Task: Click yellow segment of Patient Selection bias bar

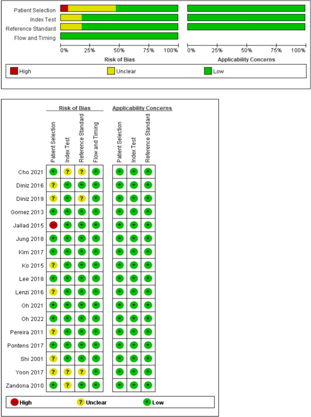Action: 92,8
